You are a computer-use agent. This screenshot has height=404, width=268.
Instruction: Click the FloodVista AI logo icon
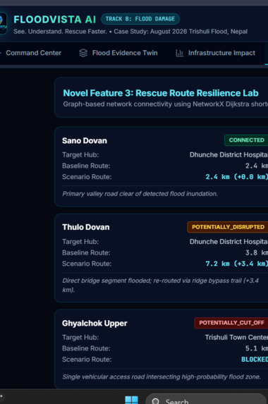pyautogui.click(x=3, y=23)
